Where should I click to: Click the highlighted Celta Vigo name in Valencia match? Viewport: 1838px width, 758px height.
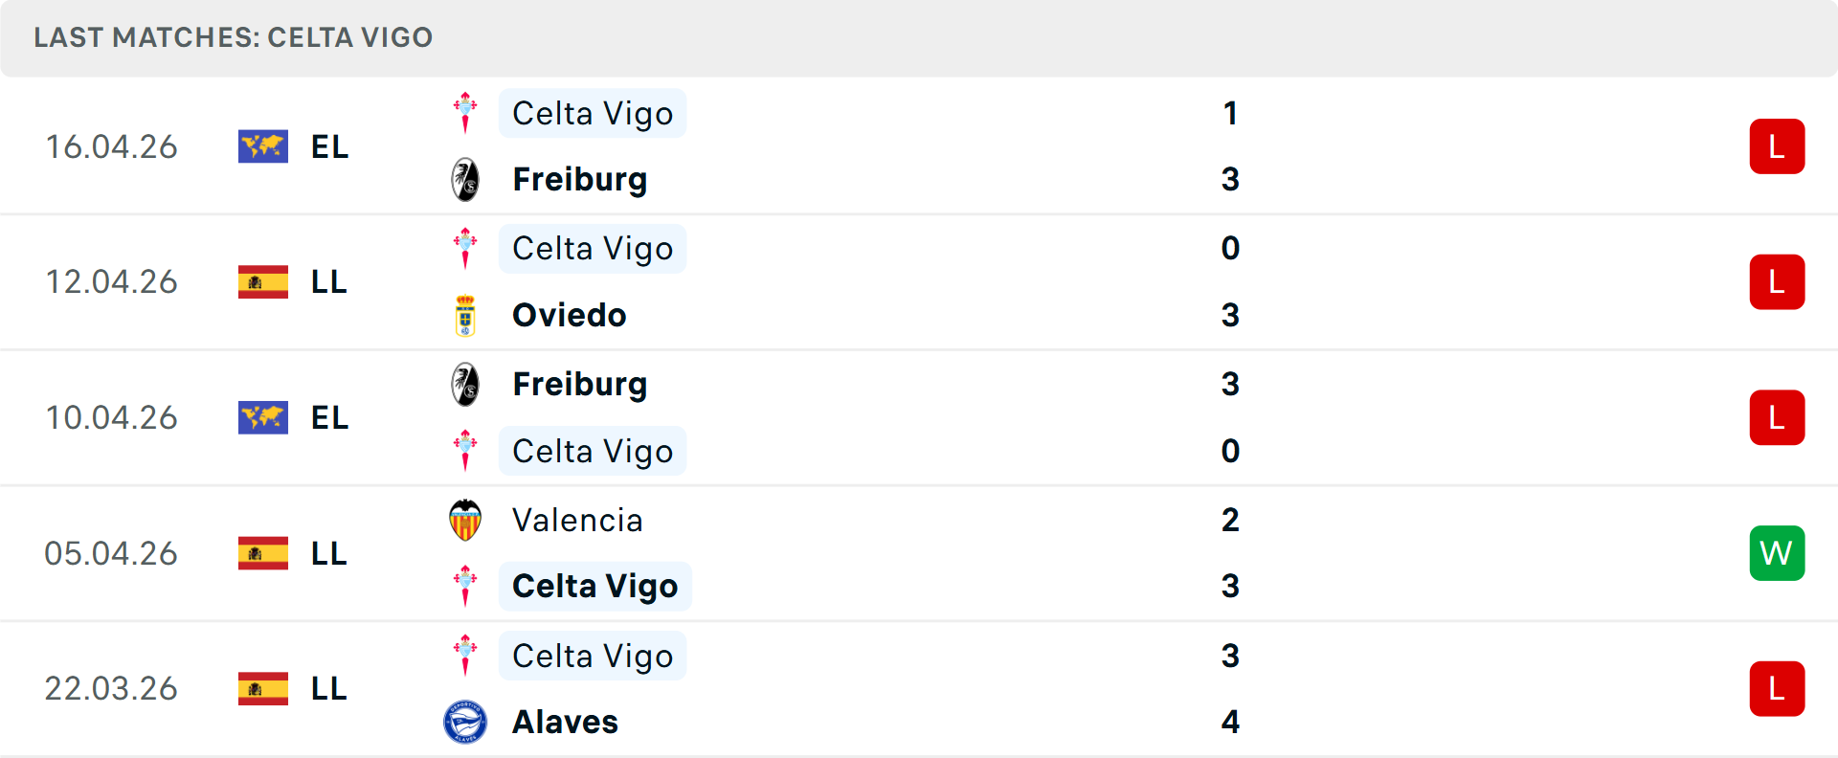point(594,586)
